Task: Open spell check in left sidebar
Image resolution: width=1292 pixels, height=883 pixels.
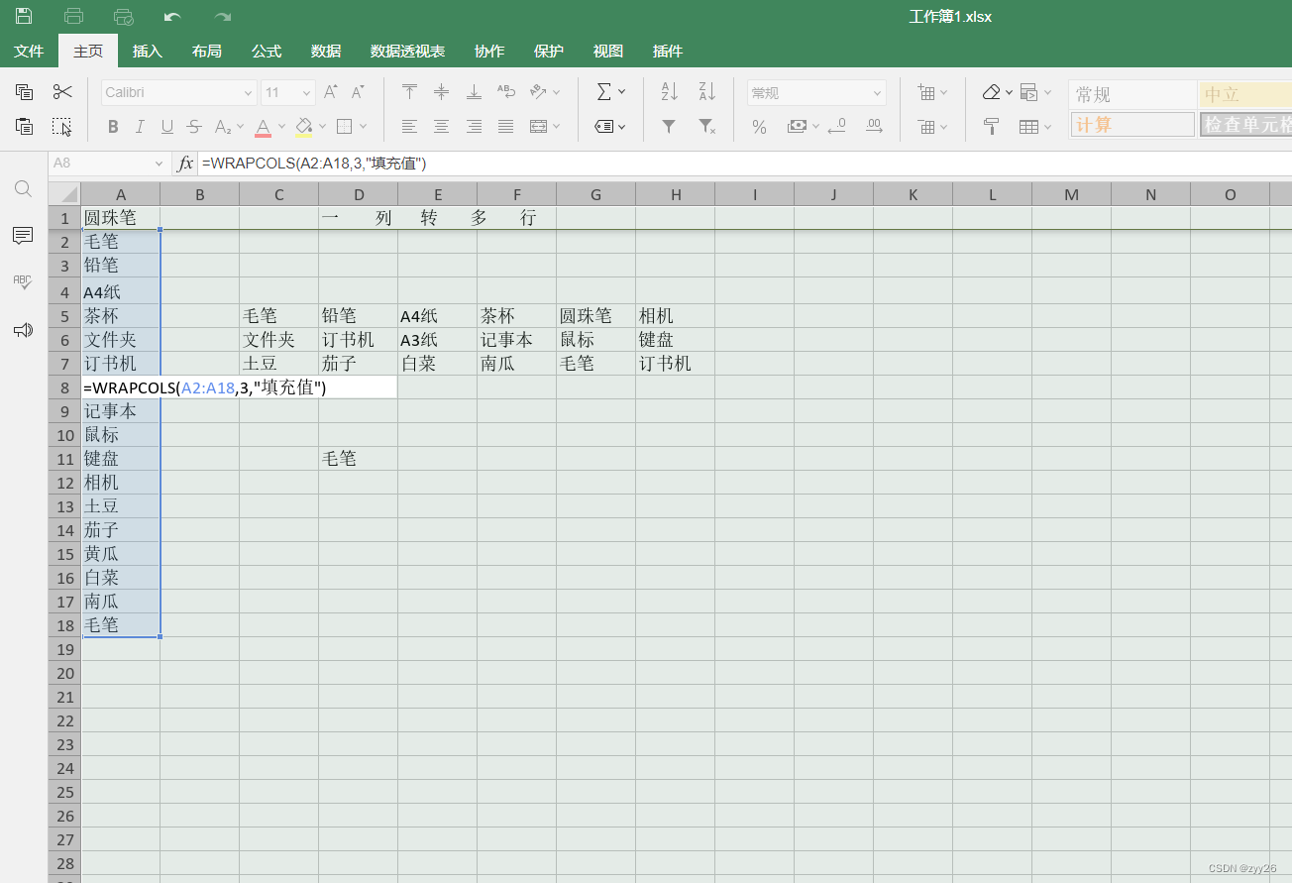Action: point(23,282)
